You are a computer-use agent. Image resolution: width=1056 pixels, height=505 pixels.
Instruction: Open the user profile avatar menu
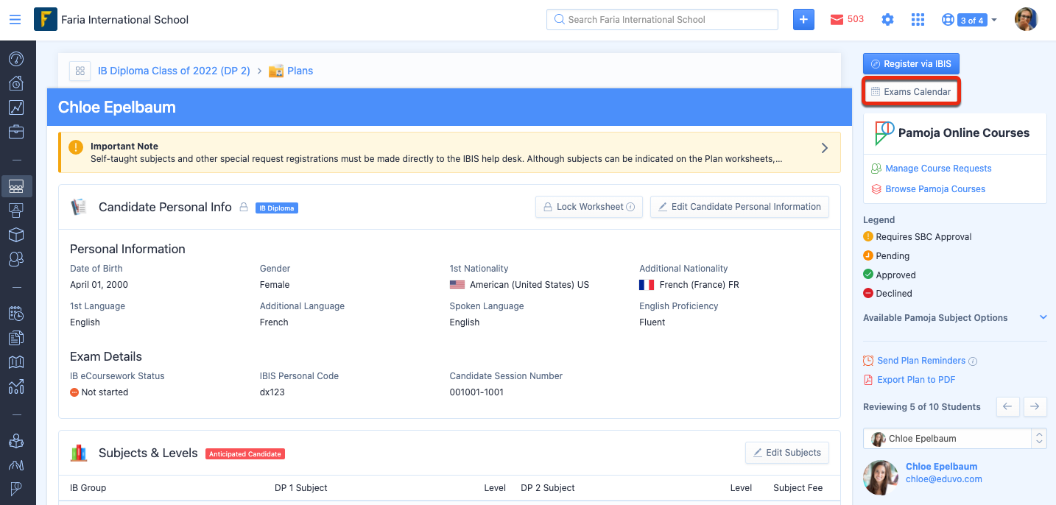click(1026, 20)
